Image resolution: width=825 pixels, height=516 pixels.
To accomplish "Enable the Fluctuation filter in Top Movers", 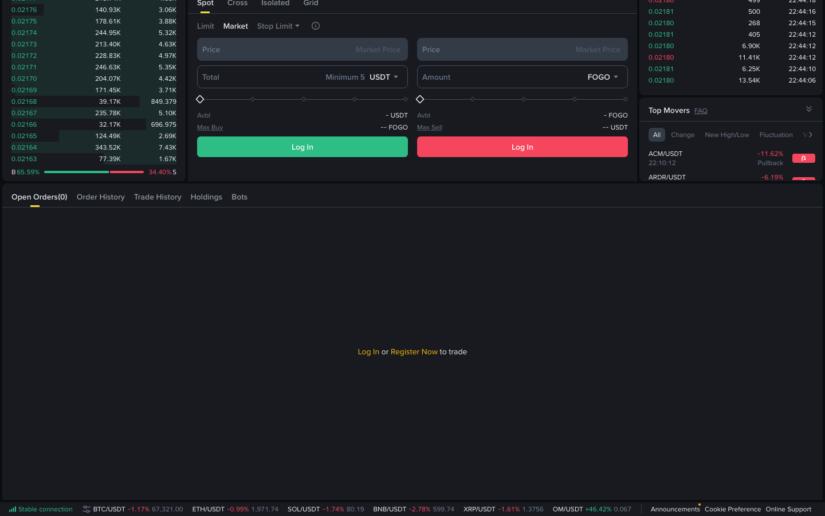I will (x=776, y=134).
